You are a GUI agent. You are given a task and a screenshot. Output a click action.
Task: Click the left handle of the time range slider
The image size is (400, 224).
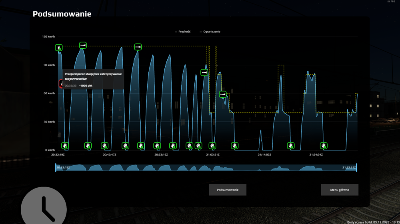(56, 168)
